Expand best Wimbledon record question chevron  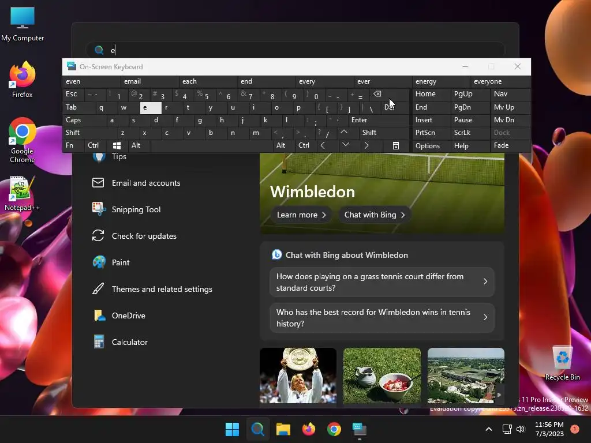point(485,318)
